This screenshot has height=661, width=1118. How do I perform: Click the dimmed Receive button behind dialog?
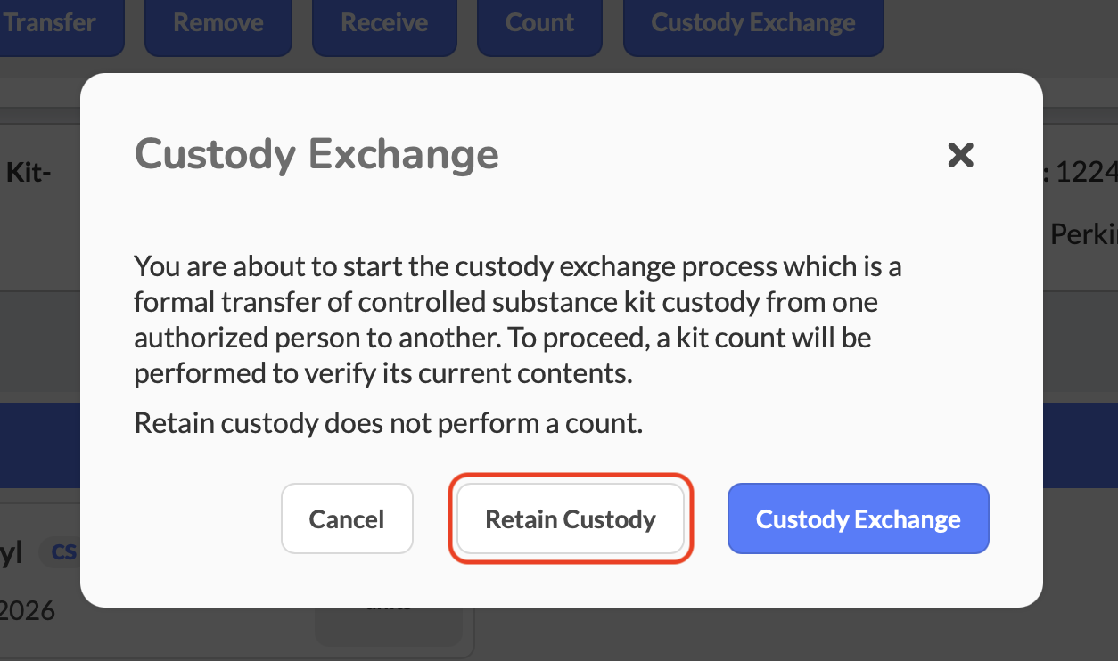pos(384,23)
